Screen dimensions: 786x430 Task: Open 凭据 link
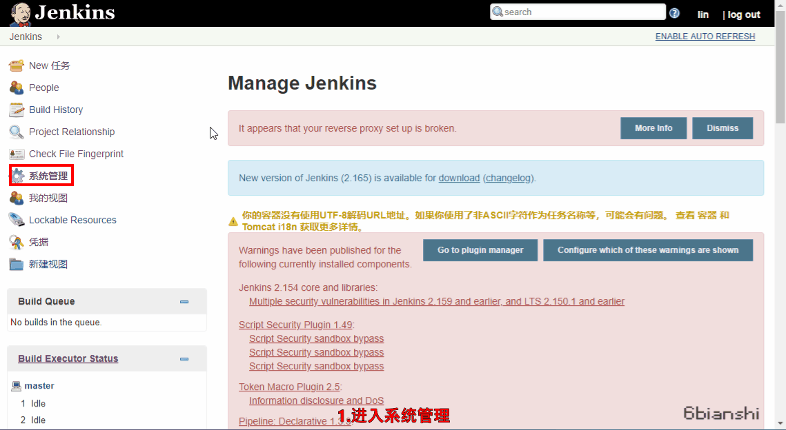(x=39, y=242)
